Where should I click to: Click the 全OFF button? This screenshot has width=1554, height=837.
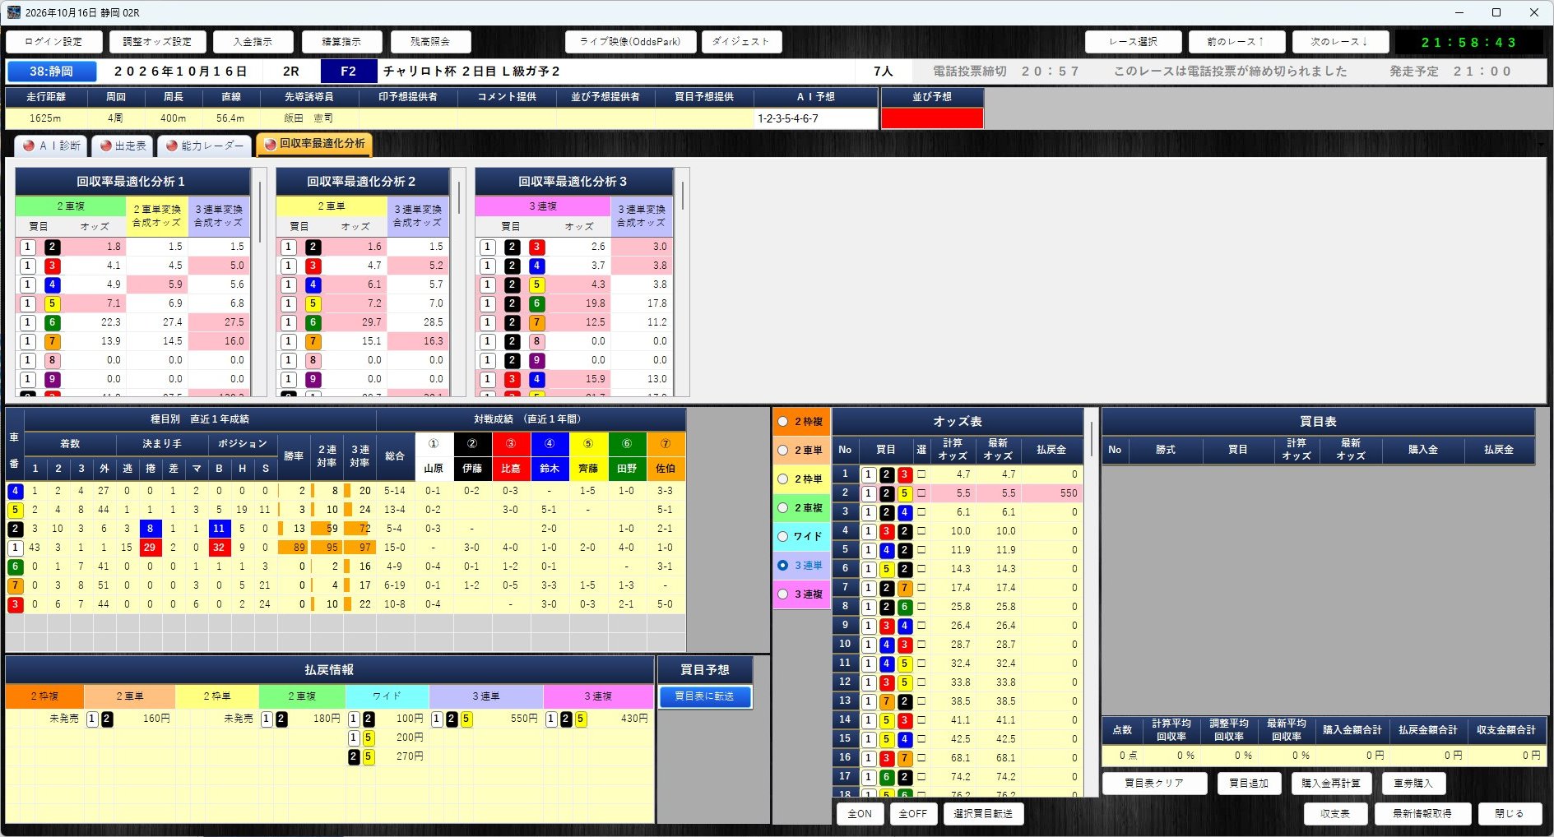[913, 814]
